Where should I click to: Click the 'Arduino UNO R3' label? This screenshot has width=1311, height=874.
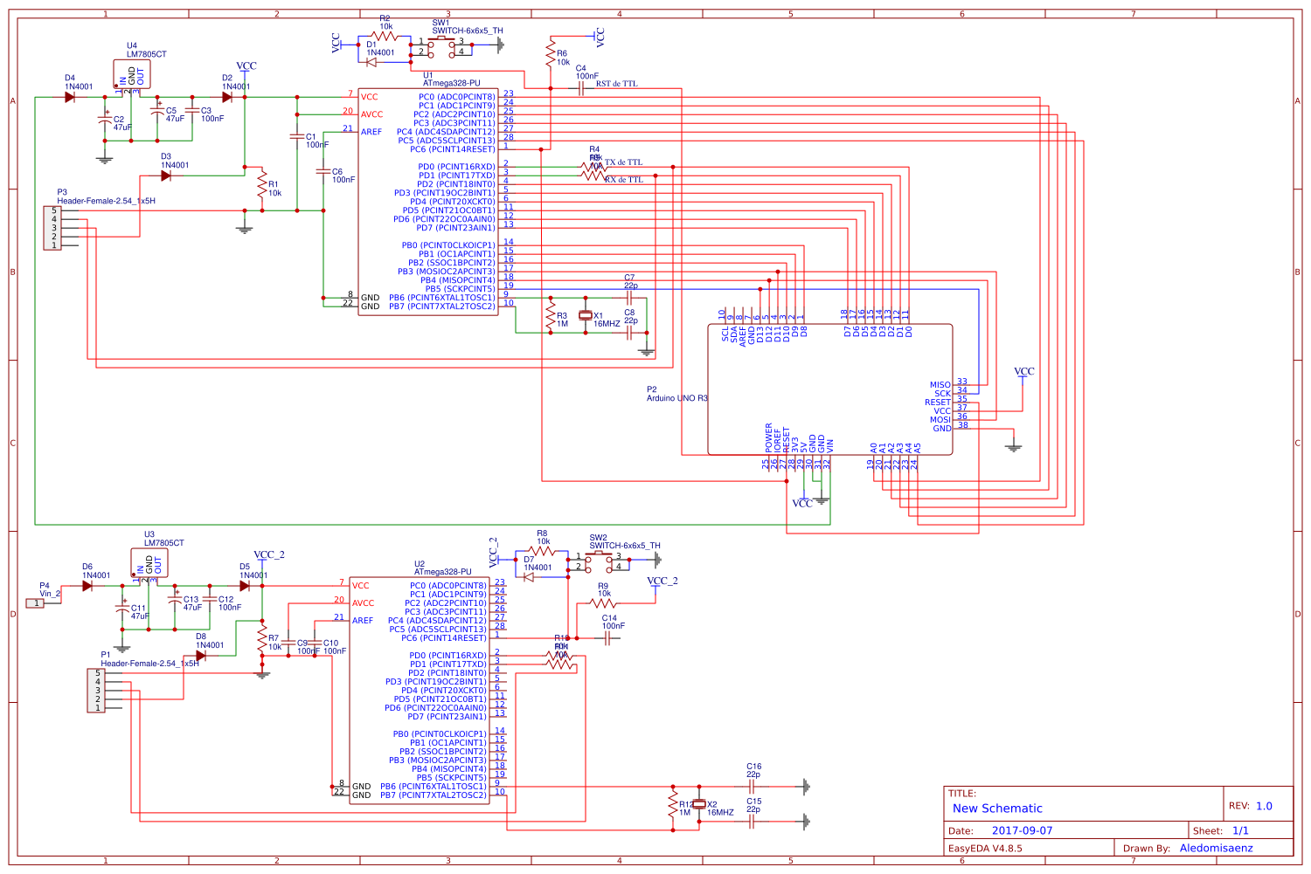tap(677, 398)
